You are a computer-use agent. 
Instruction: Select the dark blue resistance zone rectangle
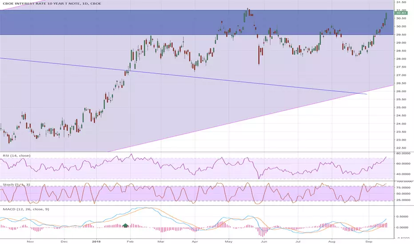pos(197,23)
